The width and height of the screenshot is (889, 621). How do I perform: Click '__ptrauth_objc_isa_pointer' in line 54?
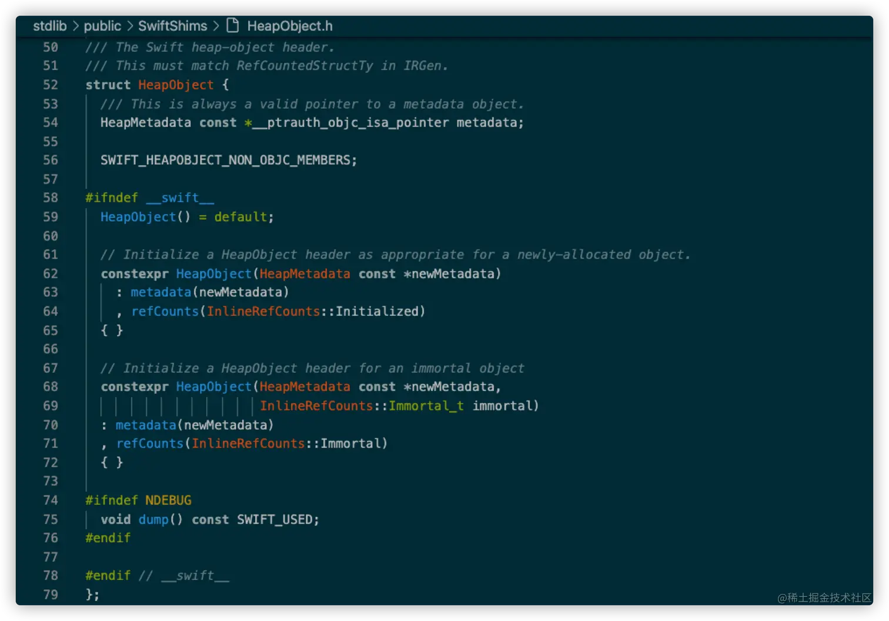(352, 122)
